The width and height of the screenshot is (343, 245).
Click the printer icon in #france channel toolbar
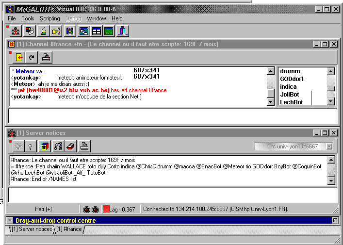coord(46,57)
